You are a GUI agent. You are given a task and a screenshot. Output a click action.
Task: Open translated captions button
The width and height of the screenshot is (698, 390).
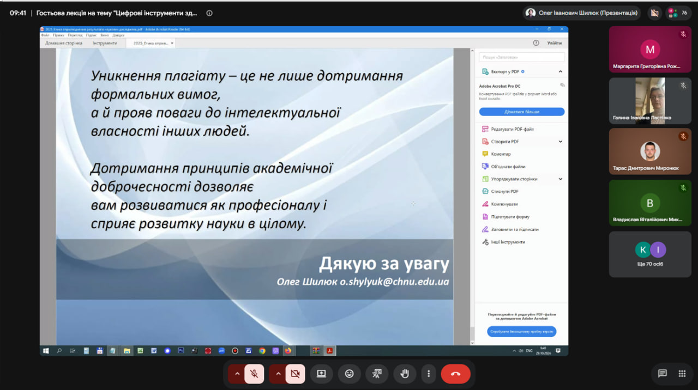[377, 374]
